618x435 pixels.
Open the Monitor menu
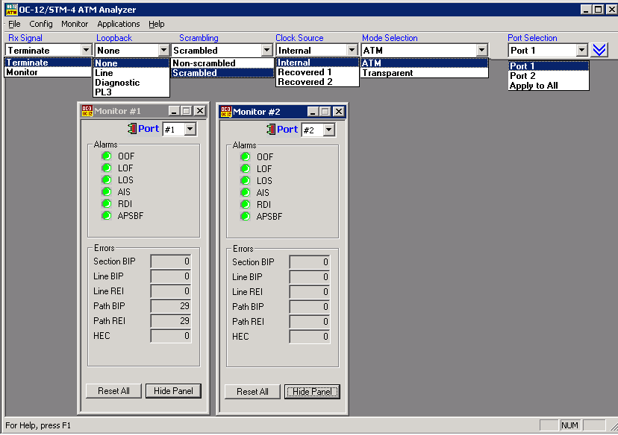pyautogui.click(x=75, y=24)
